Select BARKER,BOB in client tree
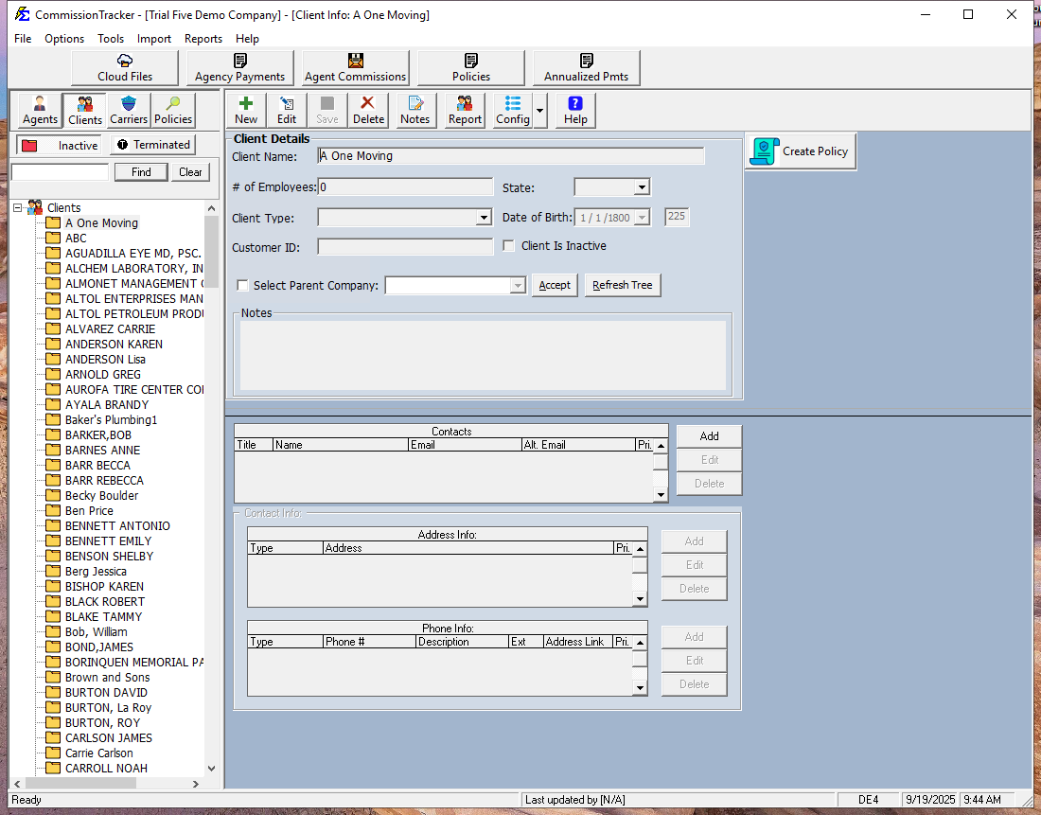This screenshot has width=1041, height=815. (98, 435)
